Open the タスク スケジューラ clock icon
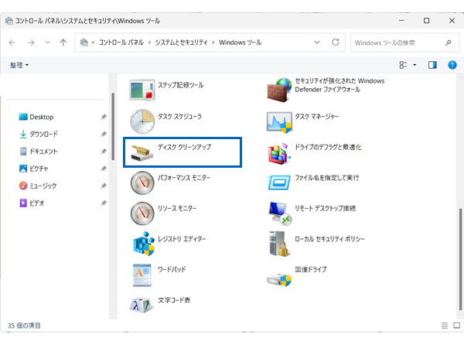 click(x=142, y=121)
